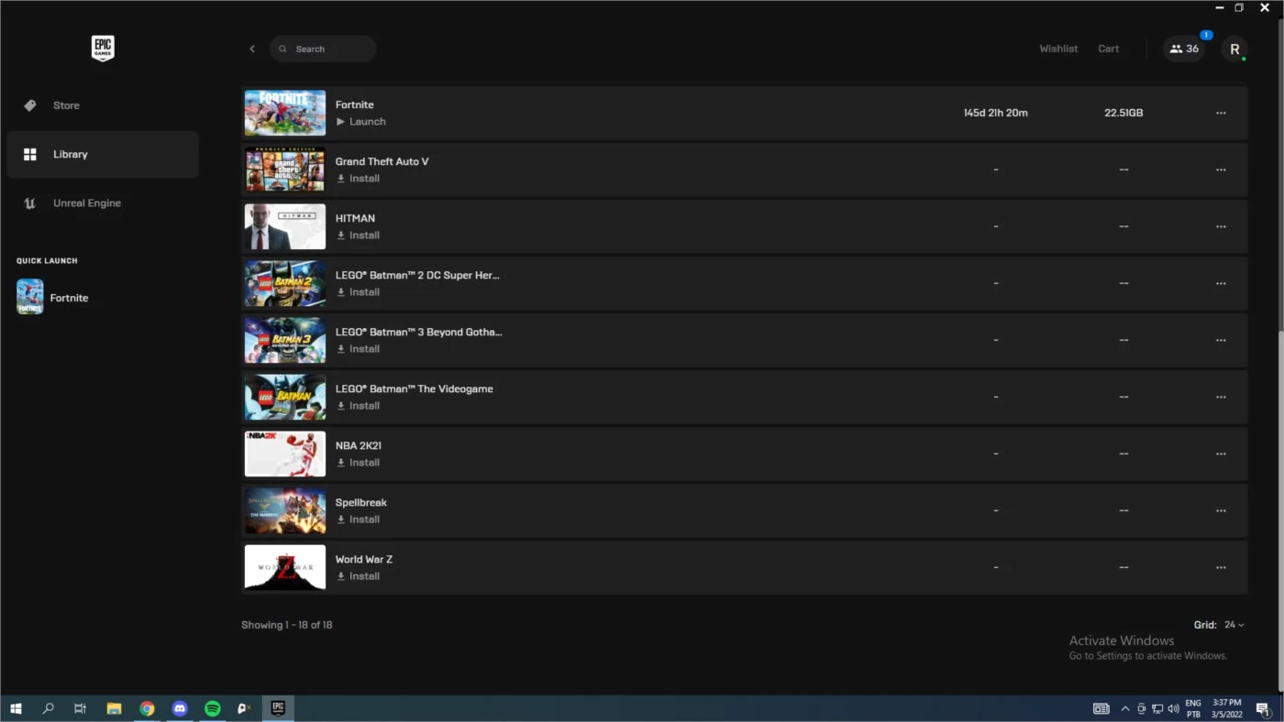This screenshot has width=1284, height=722.
Task: Open the three-dot menu for NBA 2K21
Action: pyautogui.click(x=1221, y=454)
